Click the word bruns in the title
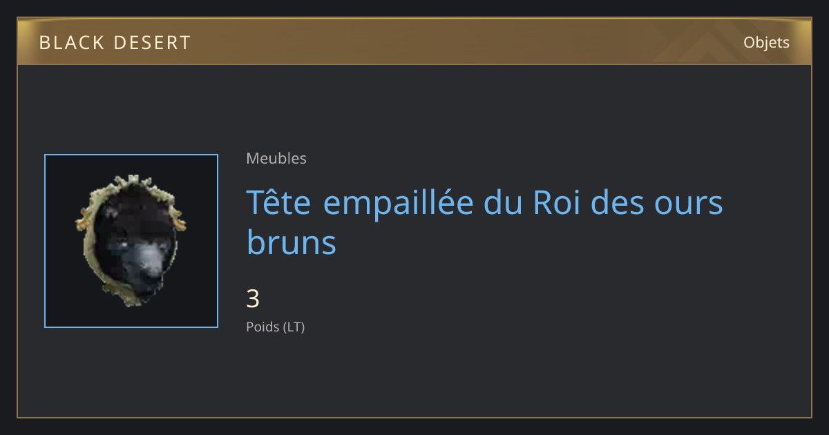The width and height of the screenshot is (829, 435). pos(292,242)
